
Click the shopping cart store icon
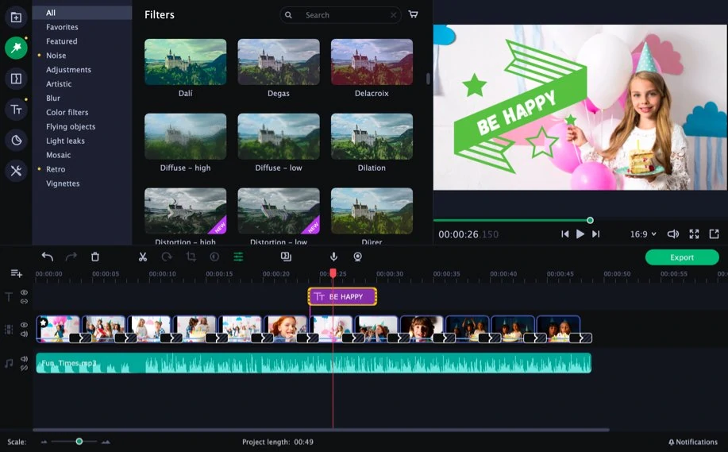[413, 15]
